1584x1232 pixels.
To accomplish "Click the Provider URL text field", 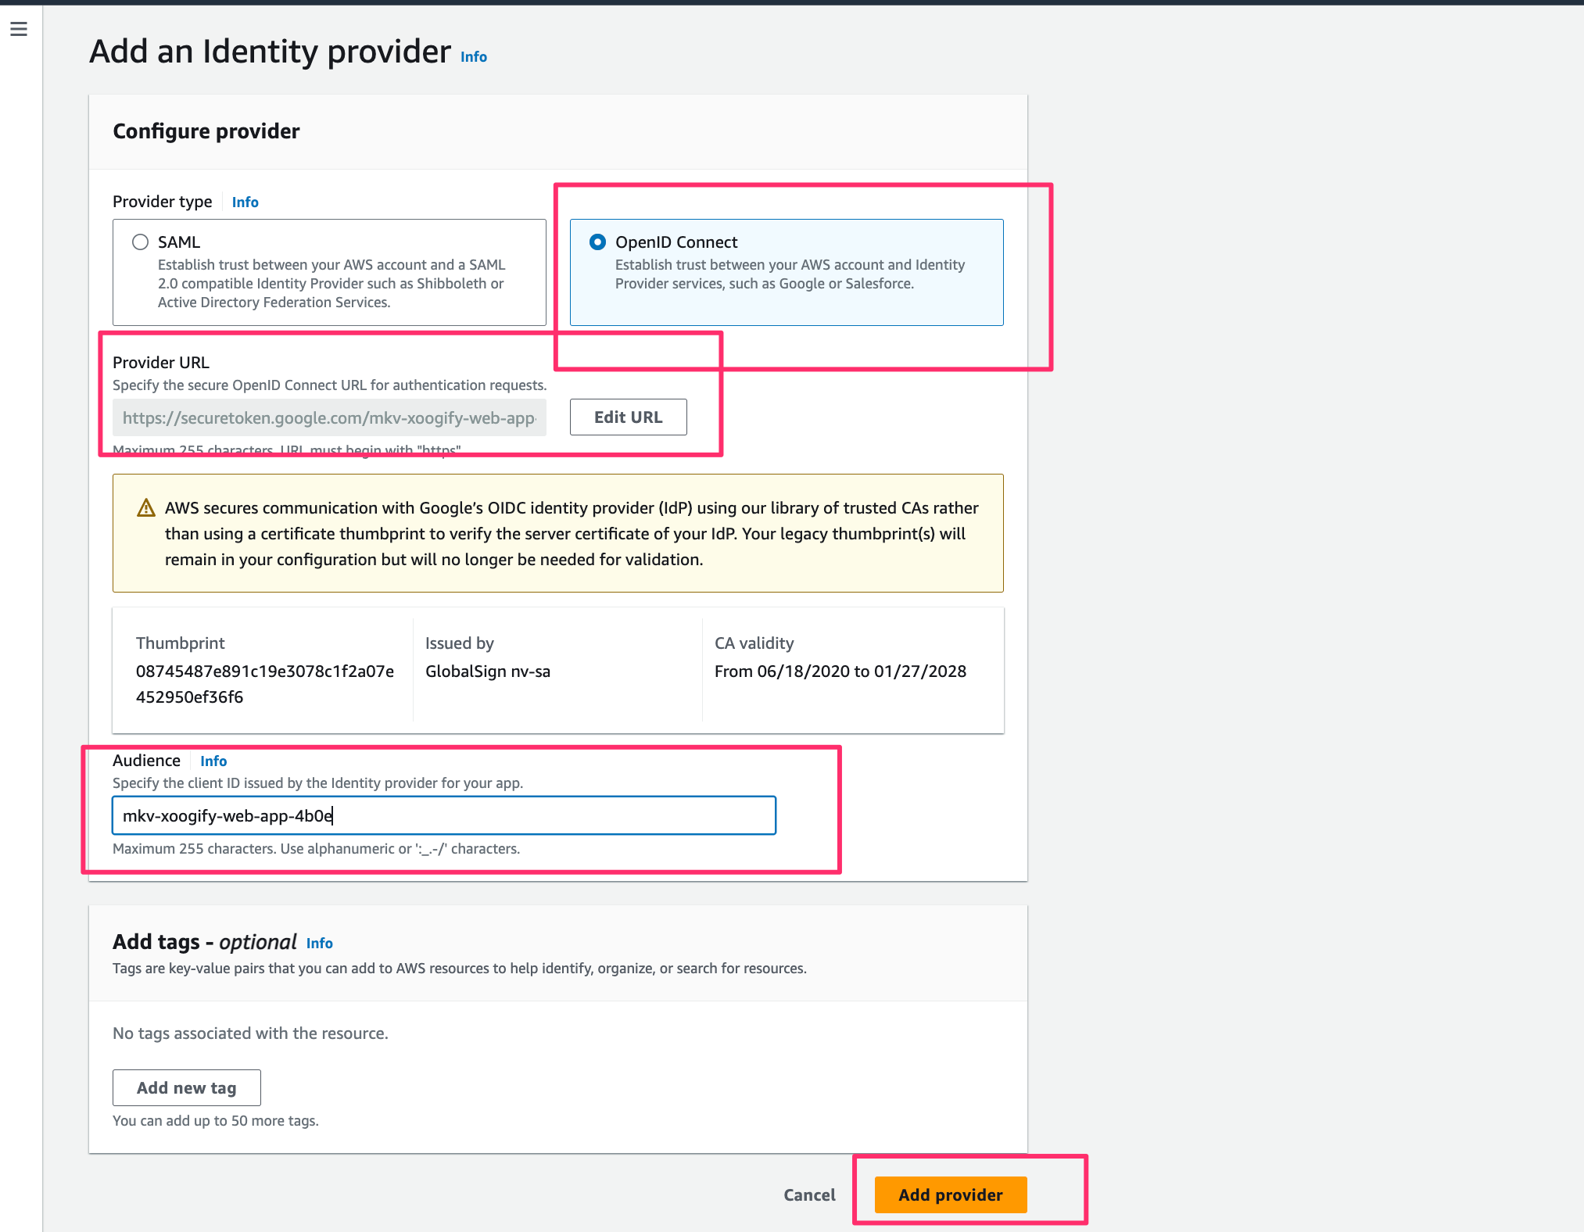I will (329, 418).
